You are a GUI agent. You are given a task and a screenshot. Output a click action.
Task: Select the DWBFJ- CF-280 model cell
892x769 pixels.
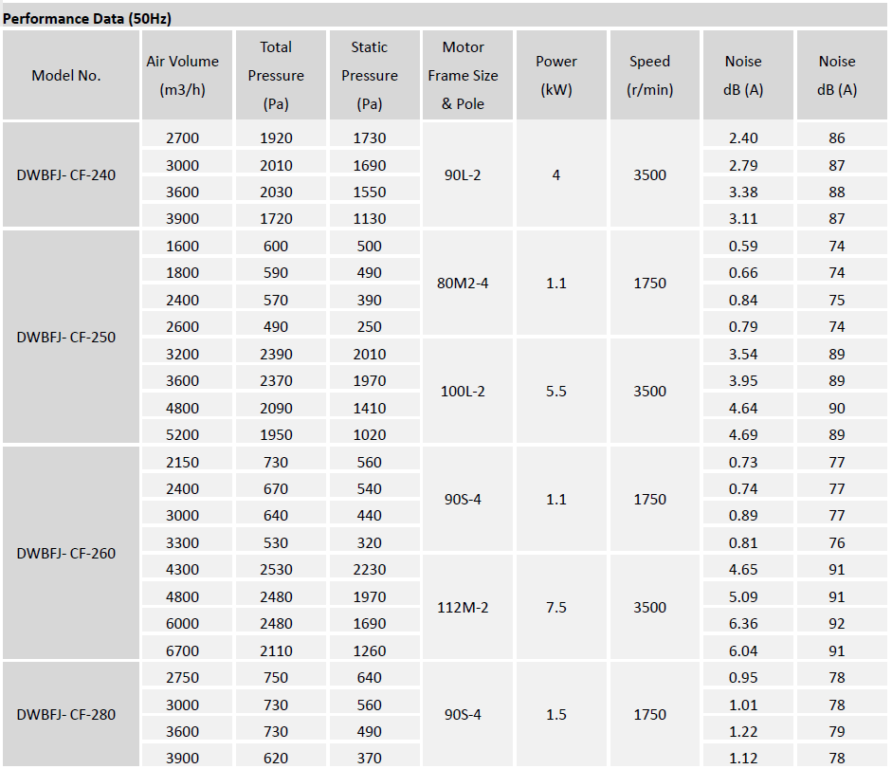click(x=66, y=714)
